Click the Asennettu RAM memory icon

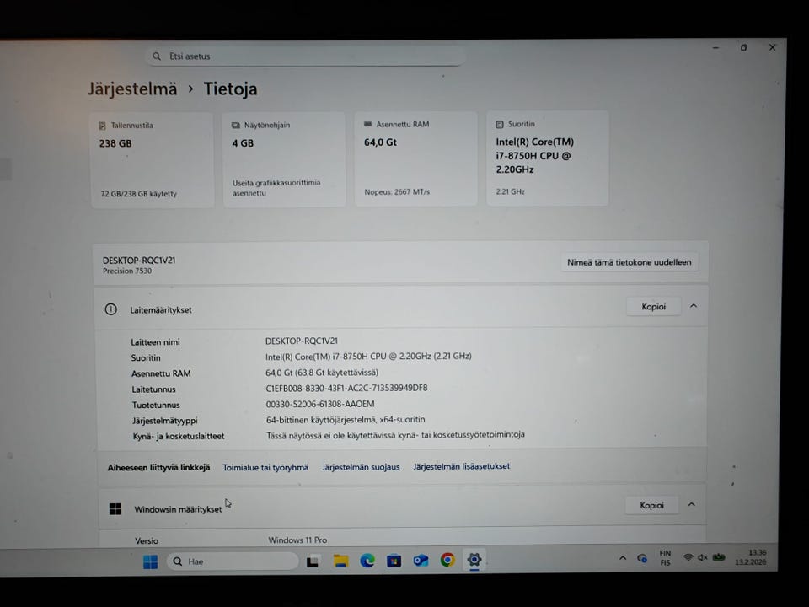[368, 124]
